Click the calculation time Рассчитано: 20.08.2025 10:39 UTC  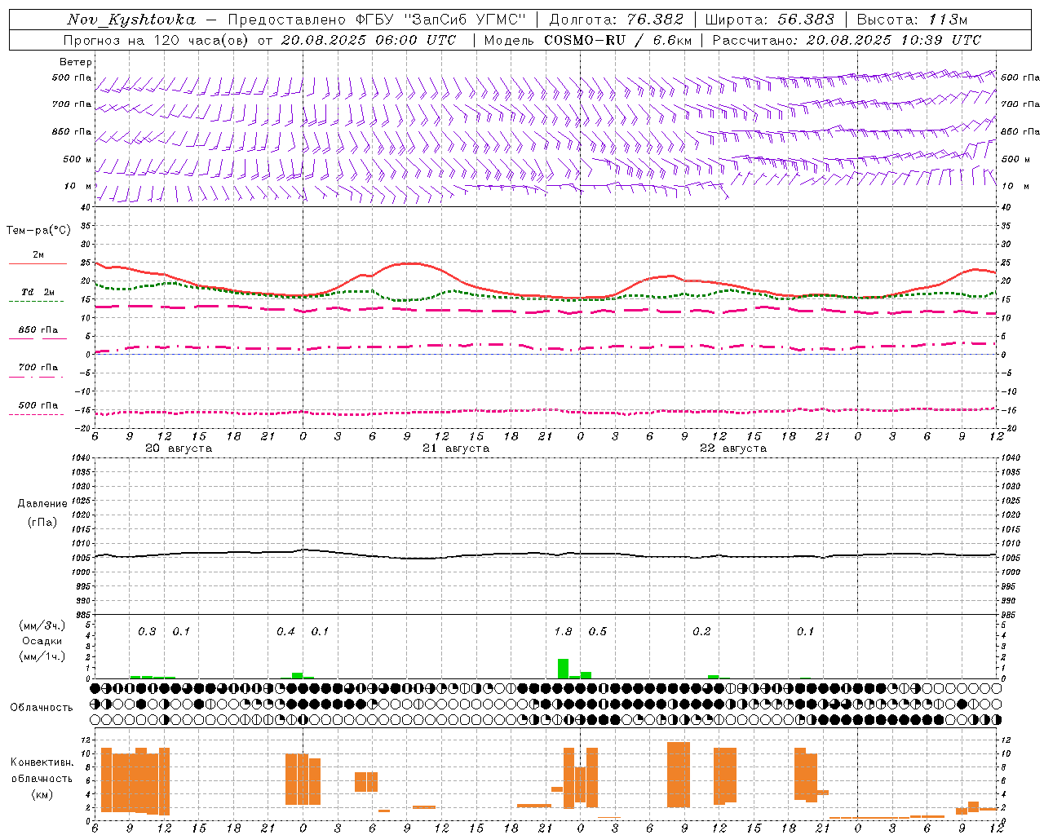[x=847, y=40]
